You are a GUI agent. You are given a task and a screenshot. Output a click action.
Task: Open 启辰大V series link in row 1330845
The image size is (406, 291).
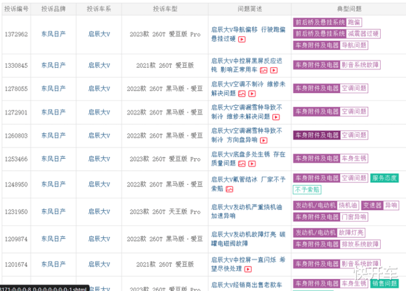coord(99,66)
